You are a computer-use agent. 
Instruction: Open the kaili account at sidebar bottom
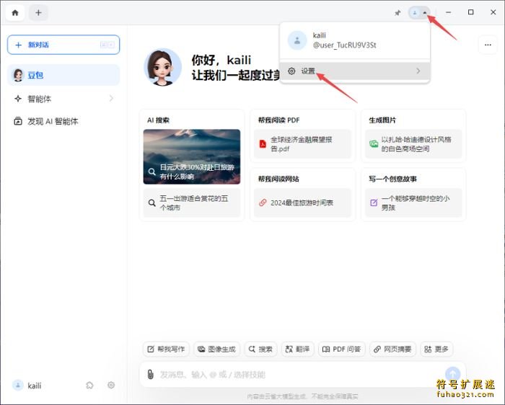(27, 386)
